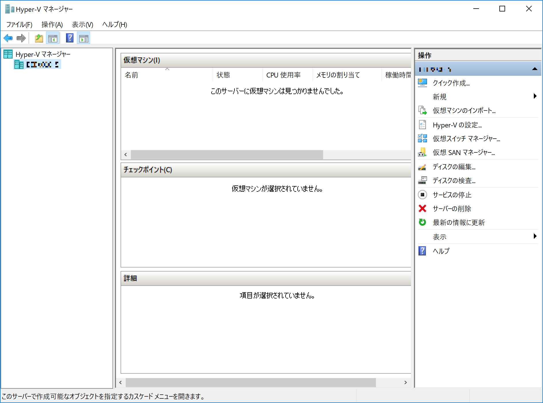This screenshot has height=403, width=543.
Task: Click the Hyper-V app icon in title bar
Action: [9, 9]
